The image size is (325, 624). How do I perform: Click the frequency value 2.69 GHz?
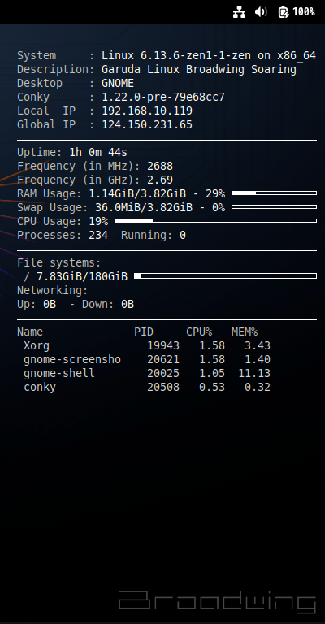coord(160,180)
